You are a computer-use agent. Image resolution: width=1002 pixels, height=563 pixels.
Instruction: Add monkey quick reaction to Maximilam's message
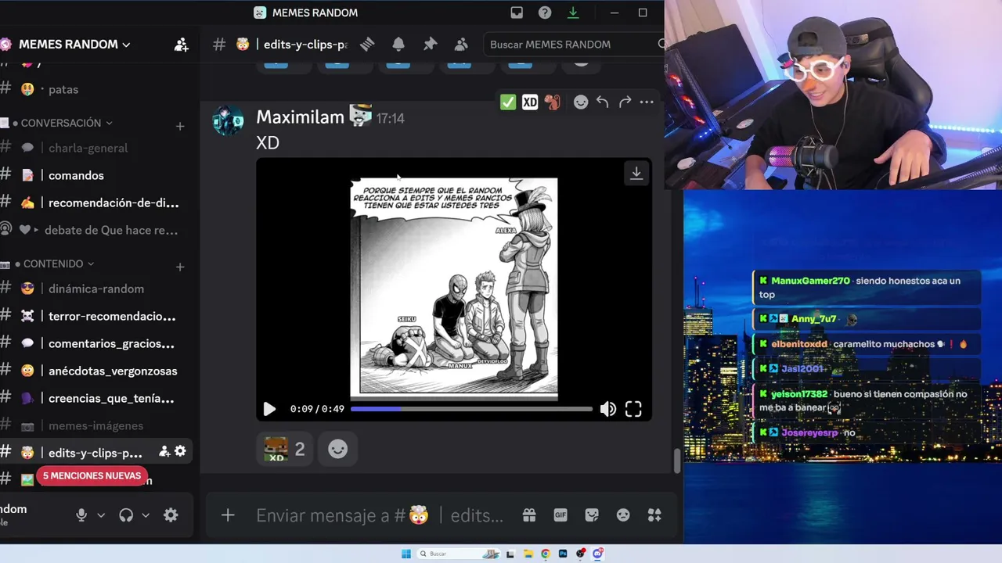pyautogui.click(x=552, y=102)
